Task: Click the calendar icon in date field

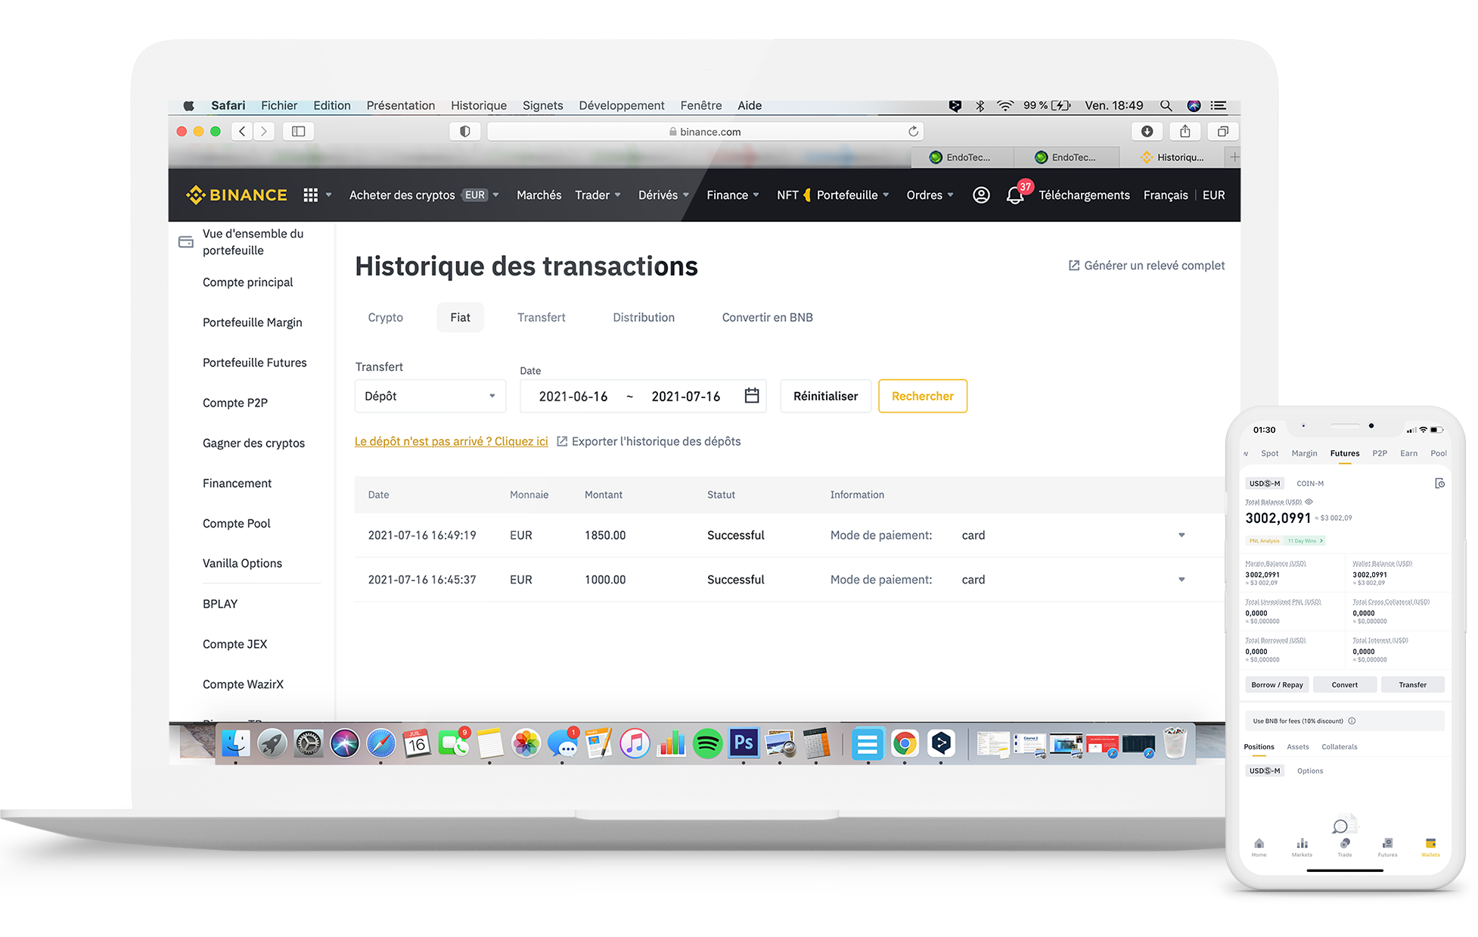Action: tap(751, 396)
